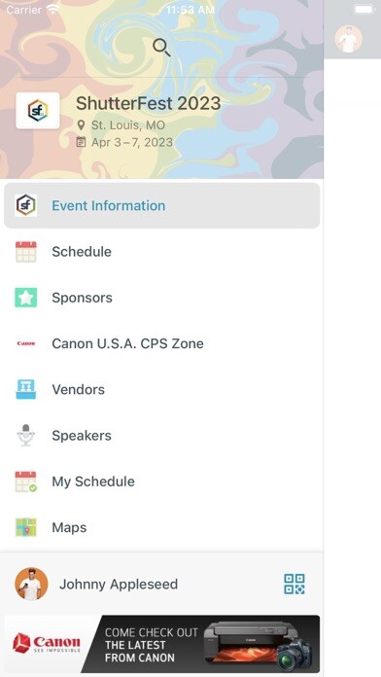381x677 pixels.
Task: Tap the My Schedule checkmark calendar icon
Action: click(26, 481)
